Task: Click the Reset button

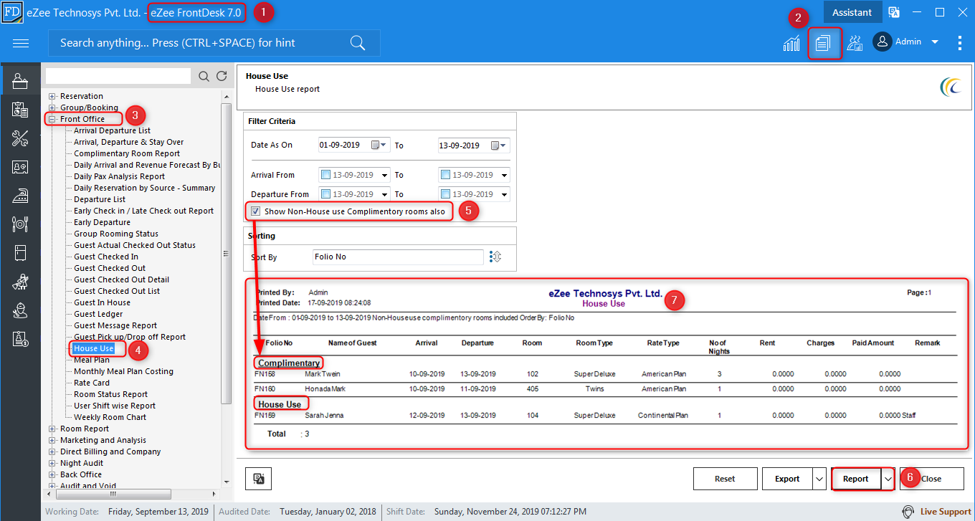Action: (725, 479)
